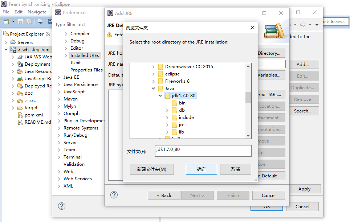Click the doc folder icon
Image resolution: width=350 pixels, height=222 pixels.
[x=20, y=93]
